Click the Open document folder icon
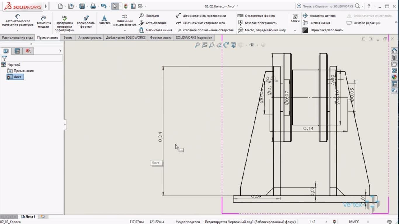399x224 pixels. (71, 6)
